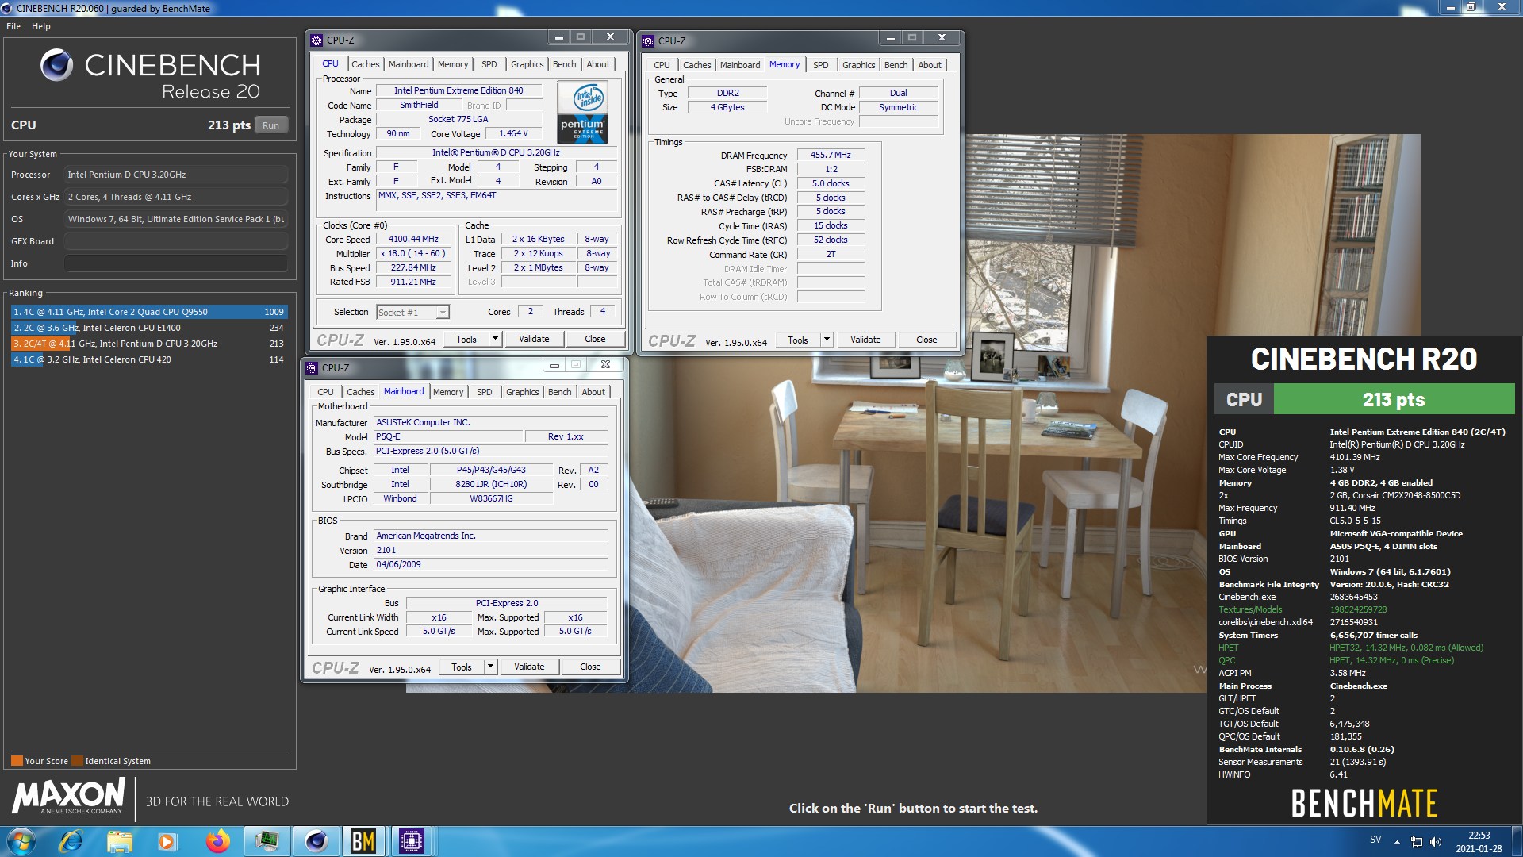Click Close button in Mainboard tab window

pyautogui.click(x=590, y=667)
